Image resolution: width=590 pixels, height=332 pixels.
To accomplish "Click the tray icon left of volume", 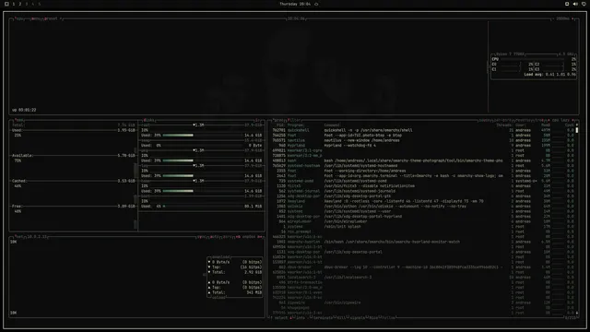I will point(567,4).
